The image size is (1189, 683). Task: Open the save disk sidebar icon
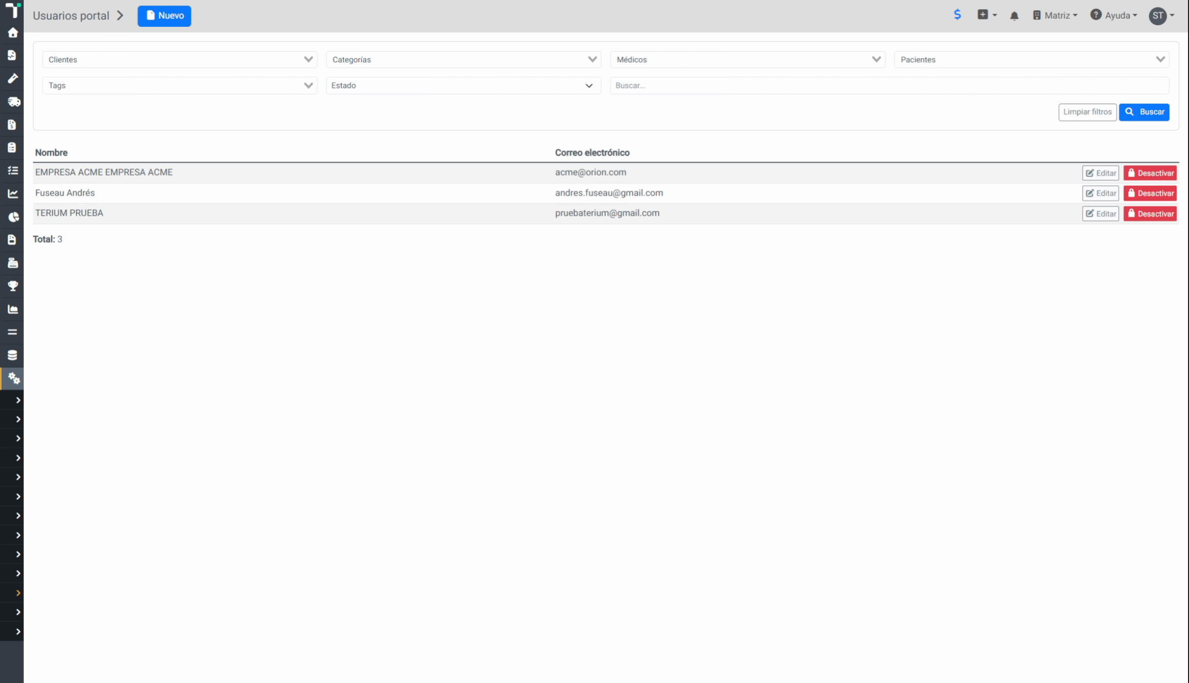coord(12,239)
